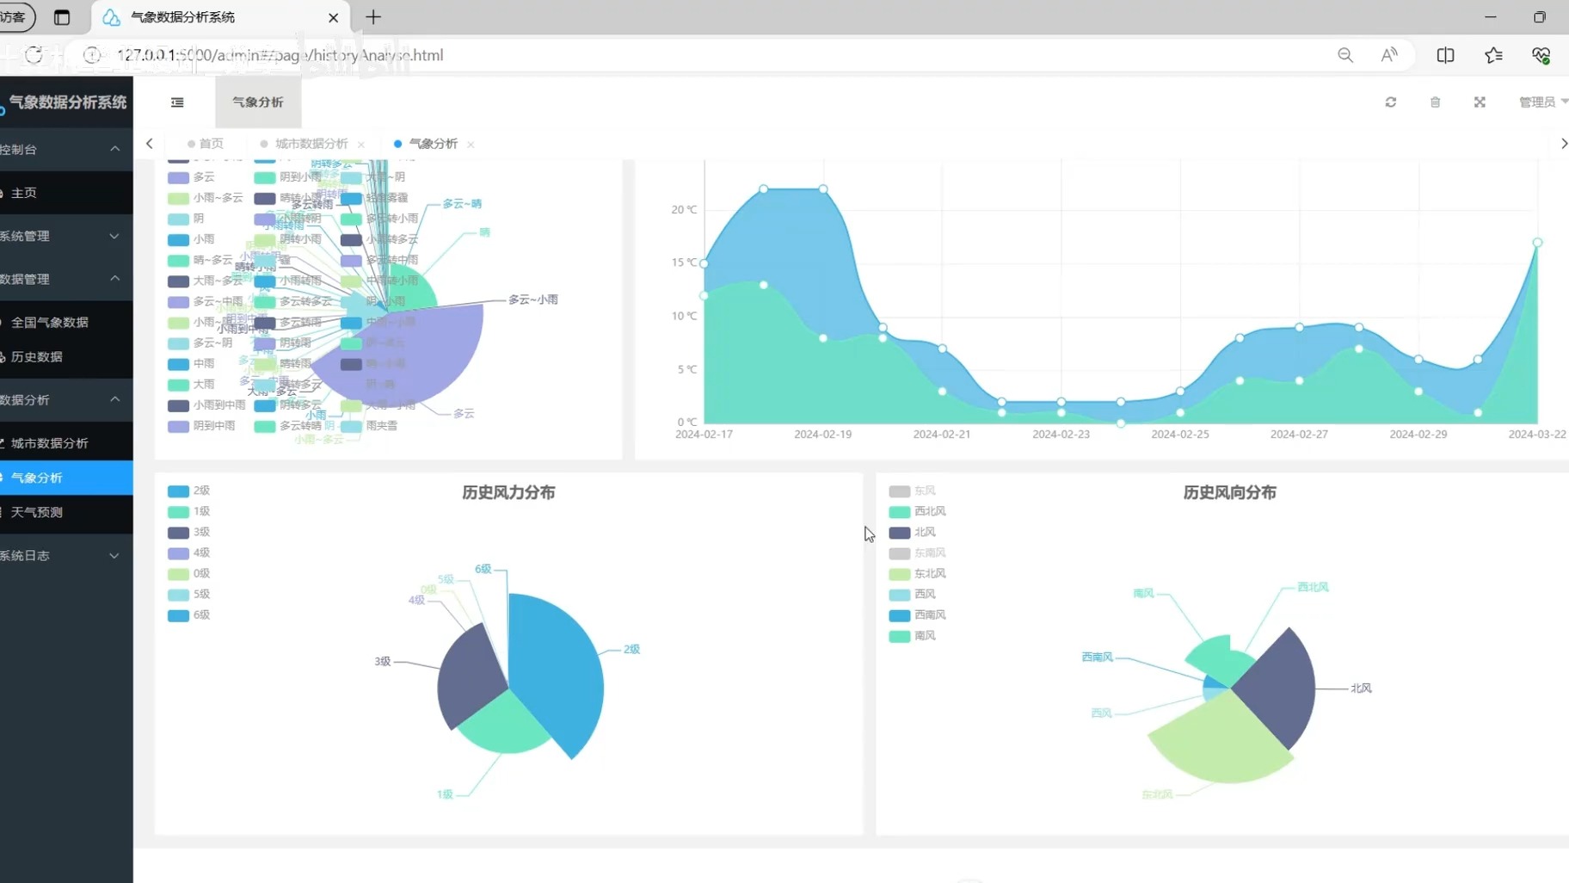Toggle the 东北风 wind direction legend
The height and width of the screenshot is (883, 1569).
coord(917,573)
